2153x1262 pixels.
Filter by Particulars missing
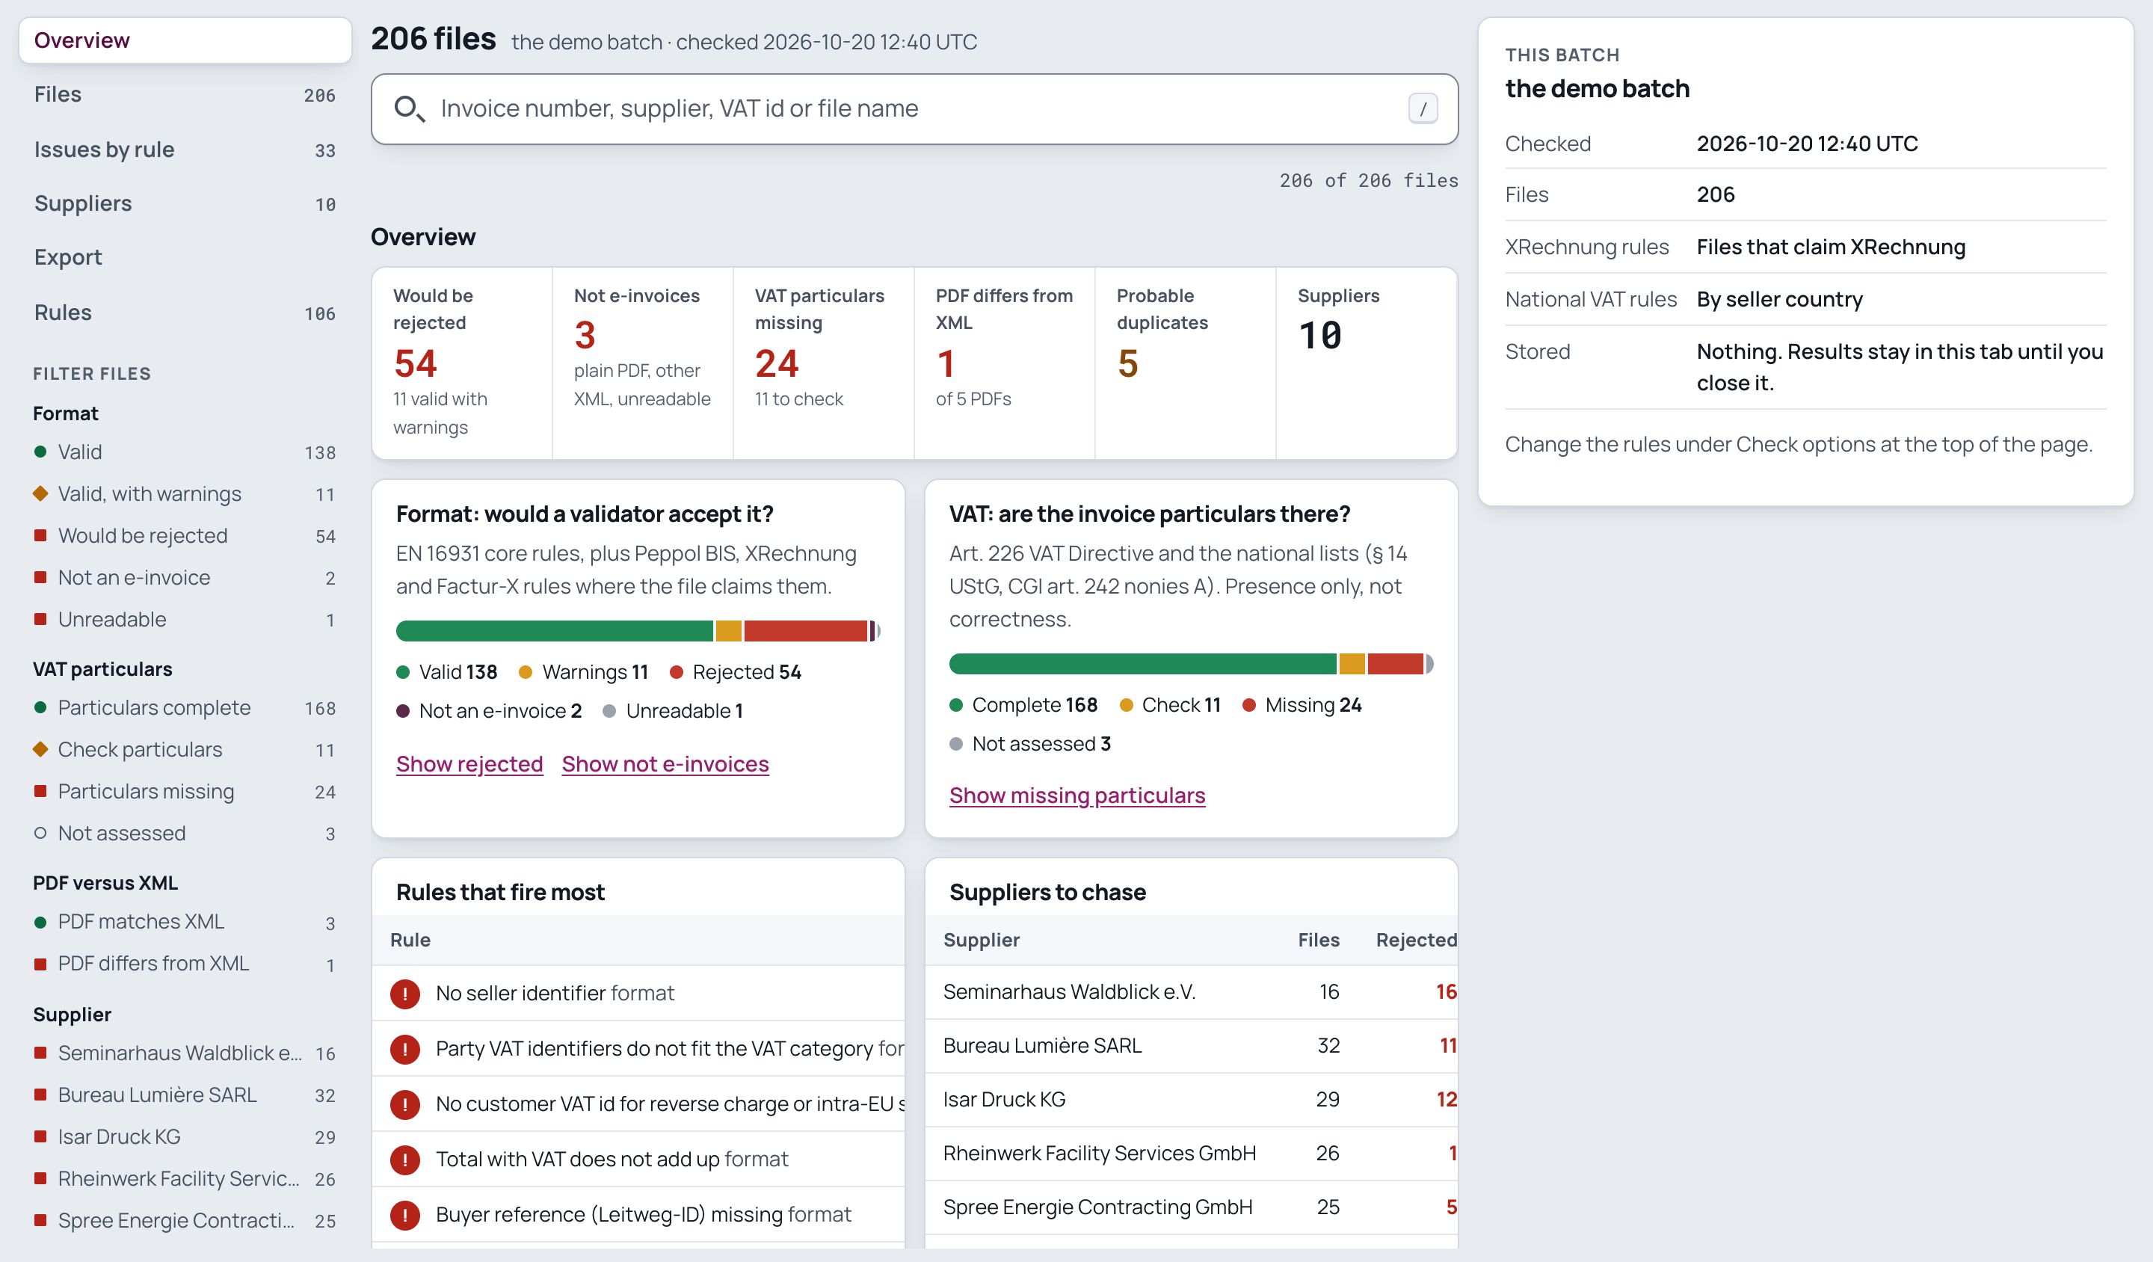coord(185,791)
